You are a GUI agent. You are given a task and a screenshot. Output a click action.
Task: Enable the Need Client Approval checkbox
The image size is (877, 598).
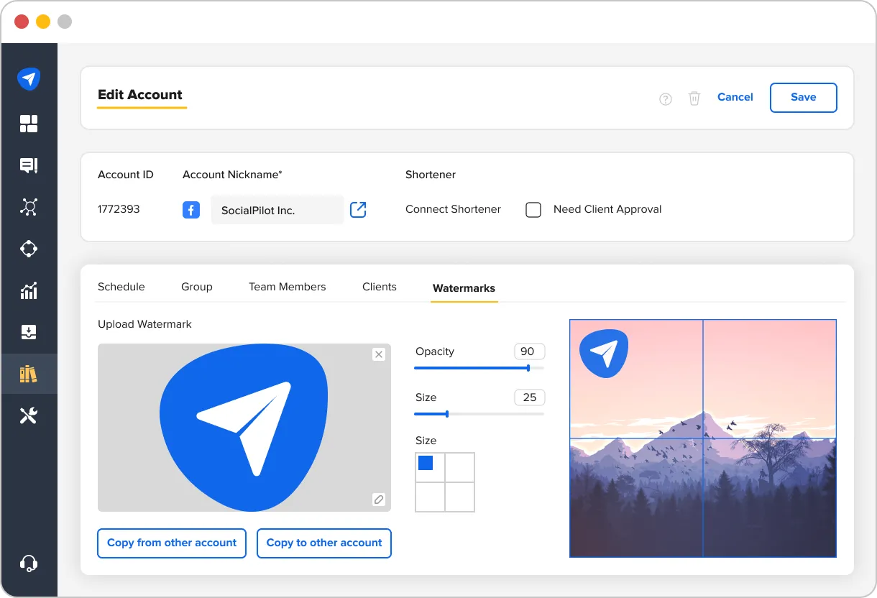533,210
